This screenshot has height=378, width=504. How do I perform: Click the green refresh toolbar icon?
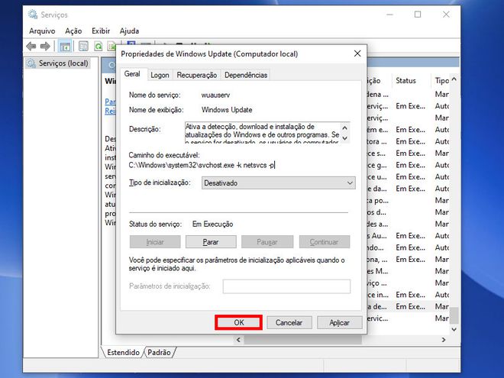point(98,47)
